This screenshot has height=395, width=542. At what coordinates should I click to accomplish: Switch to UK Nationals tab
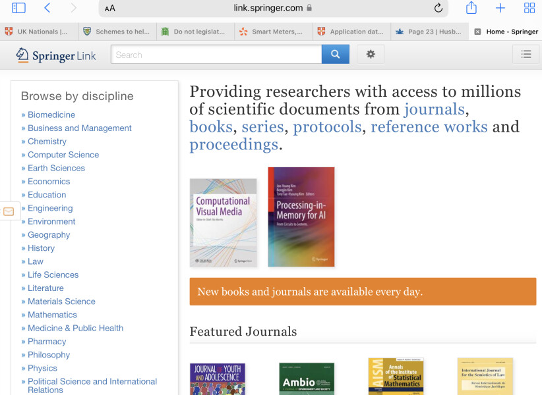(39, 32)
